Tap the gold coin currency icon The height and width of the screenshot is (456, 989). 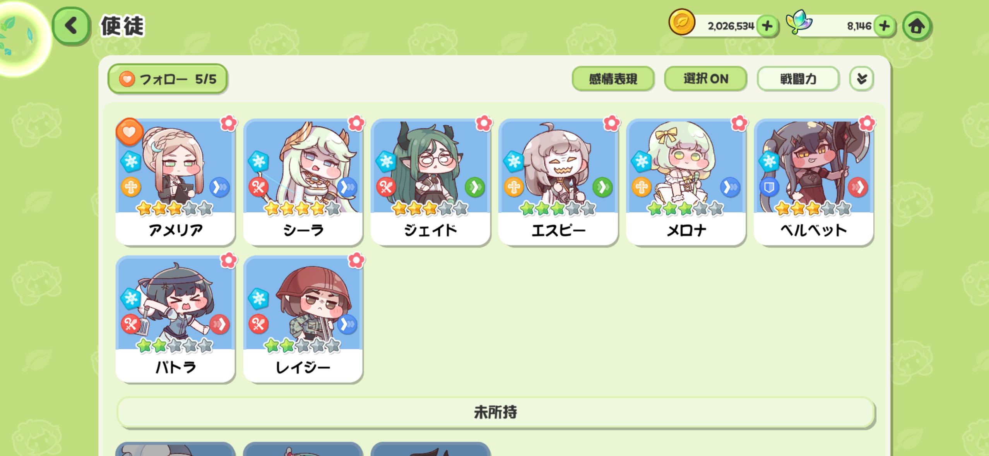pyautogui.click(x=682, y=22)
